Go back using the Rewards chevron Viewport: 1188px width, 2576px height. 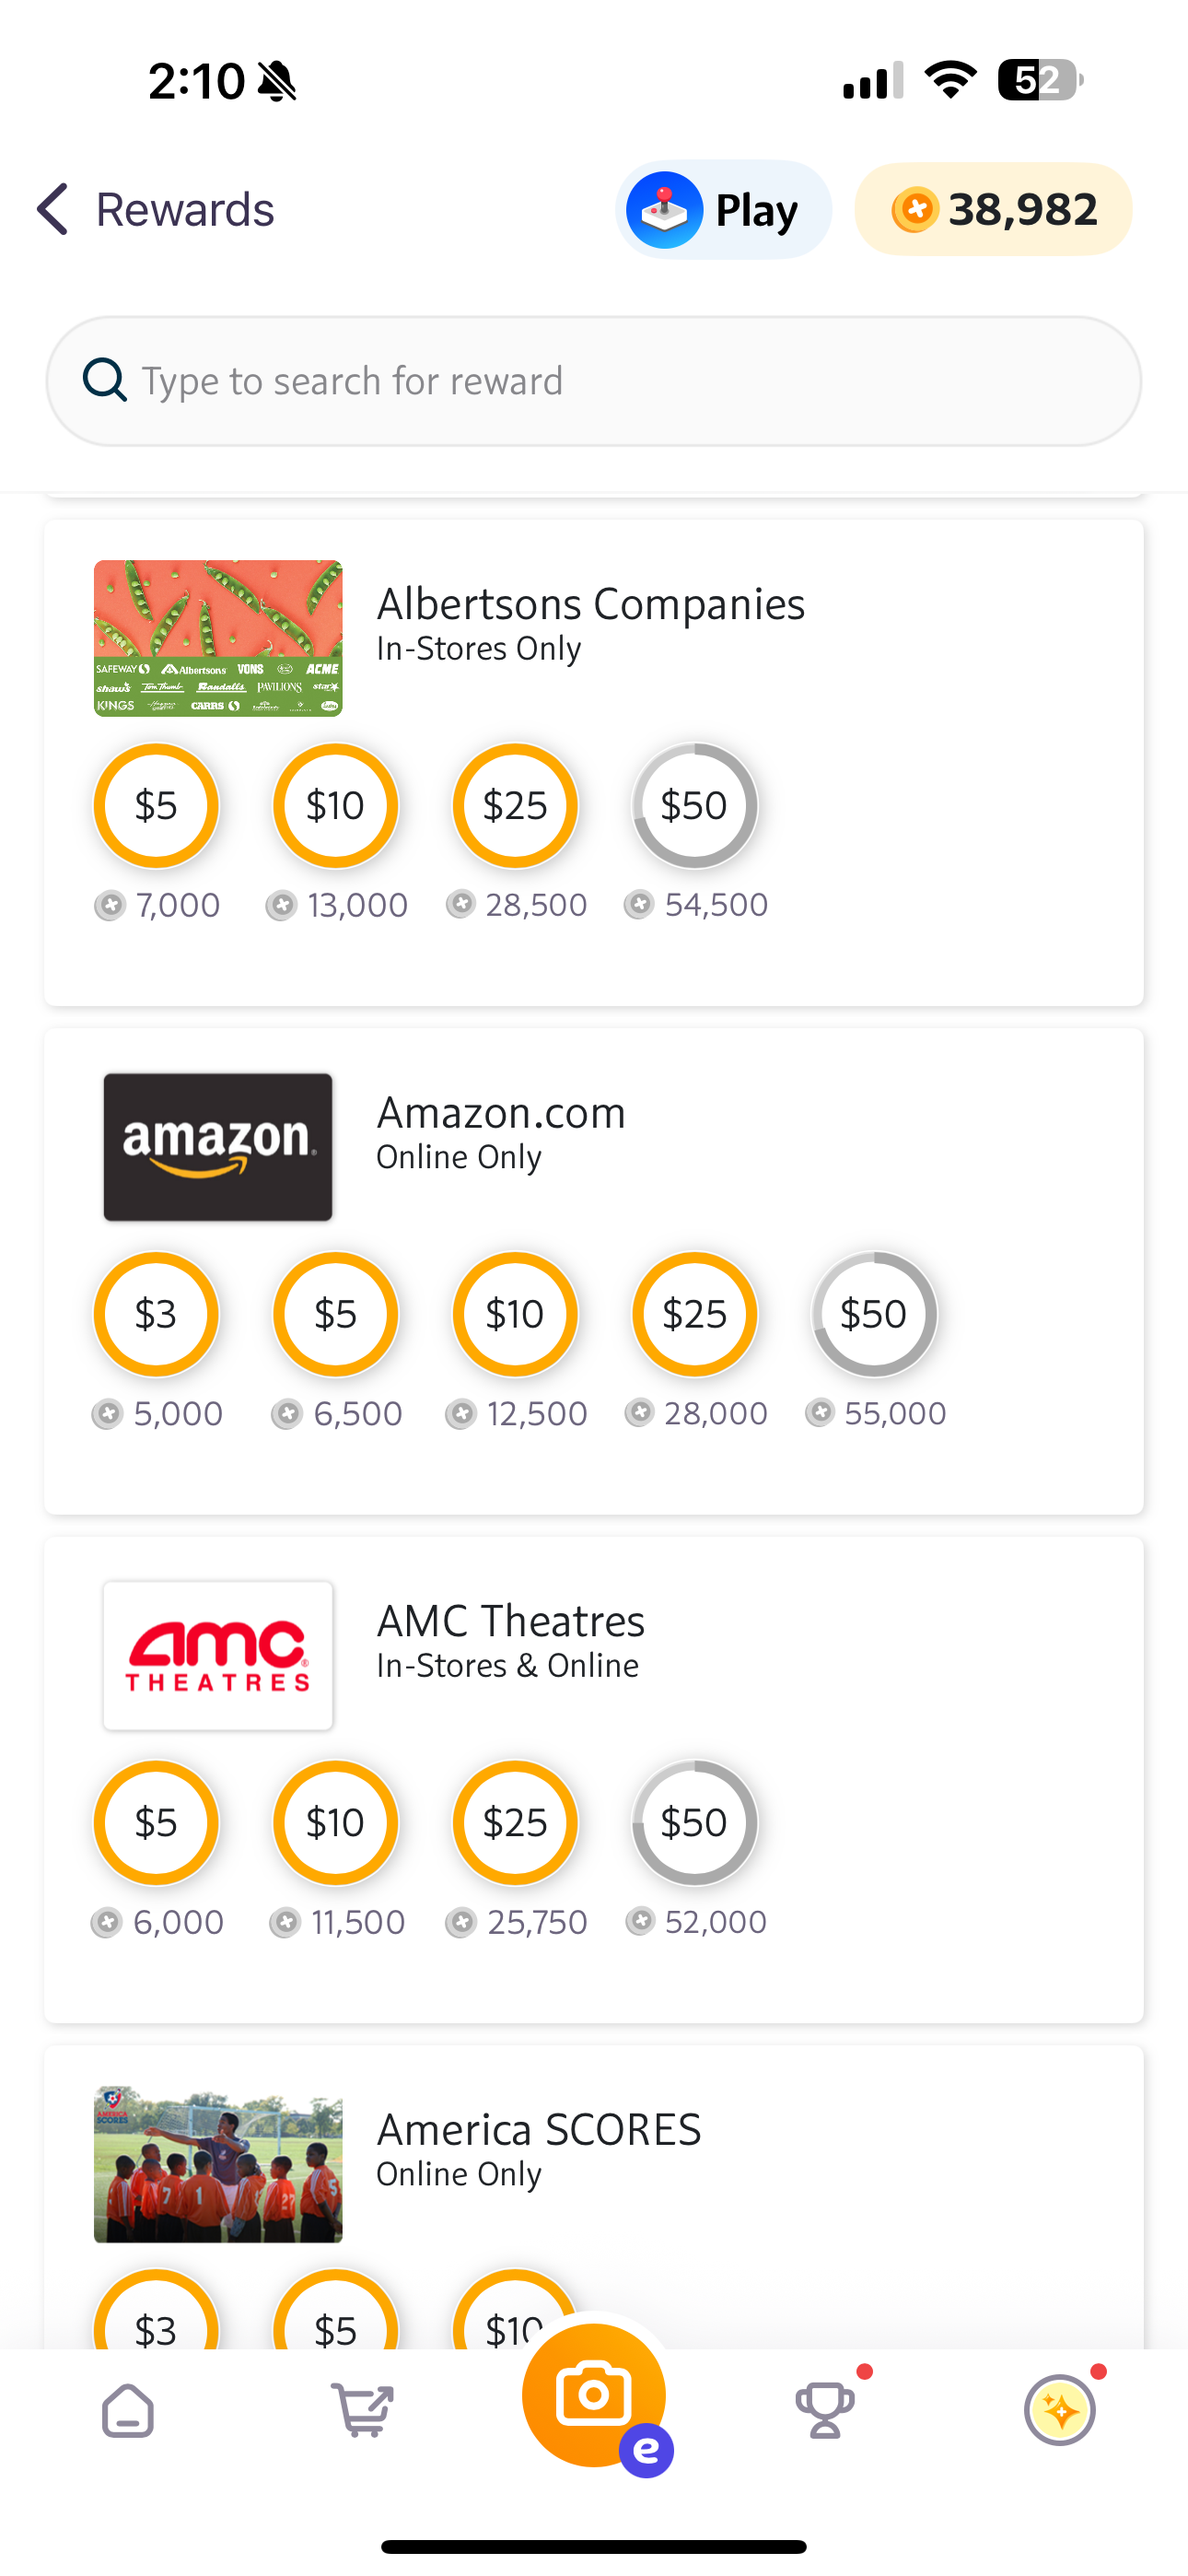[53, 209]
